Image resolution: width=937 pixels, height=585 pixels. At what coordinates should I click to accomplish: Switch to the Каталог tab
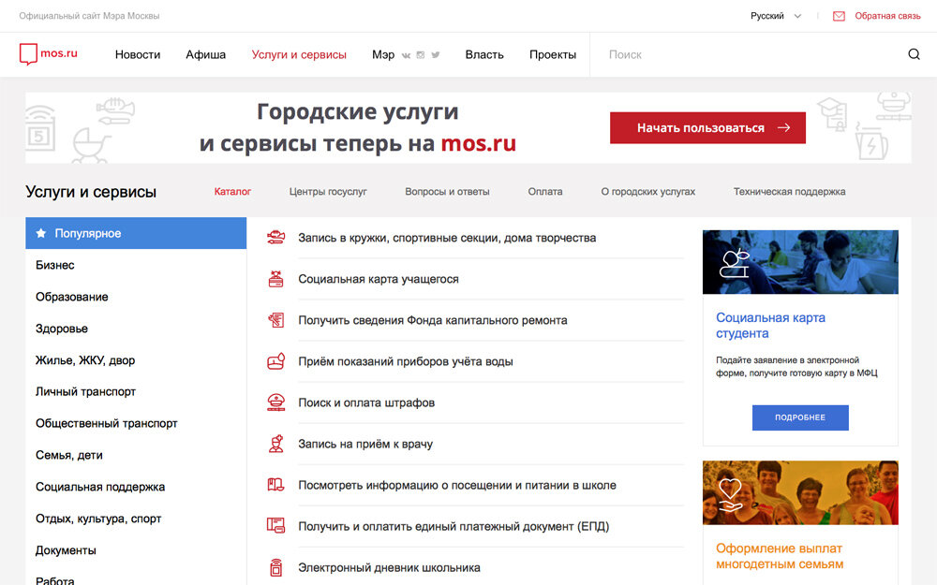[x=232, y=191]
